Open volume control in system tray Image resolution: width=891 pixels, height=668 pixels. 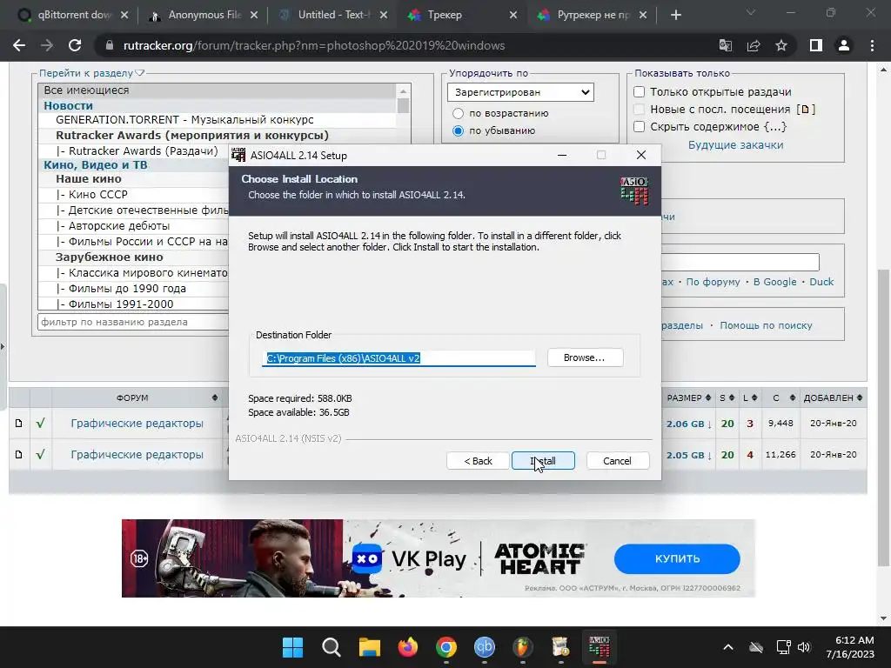(x=803, y=647)
